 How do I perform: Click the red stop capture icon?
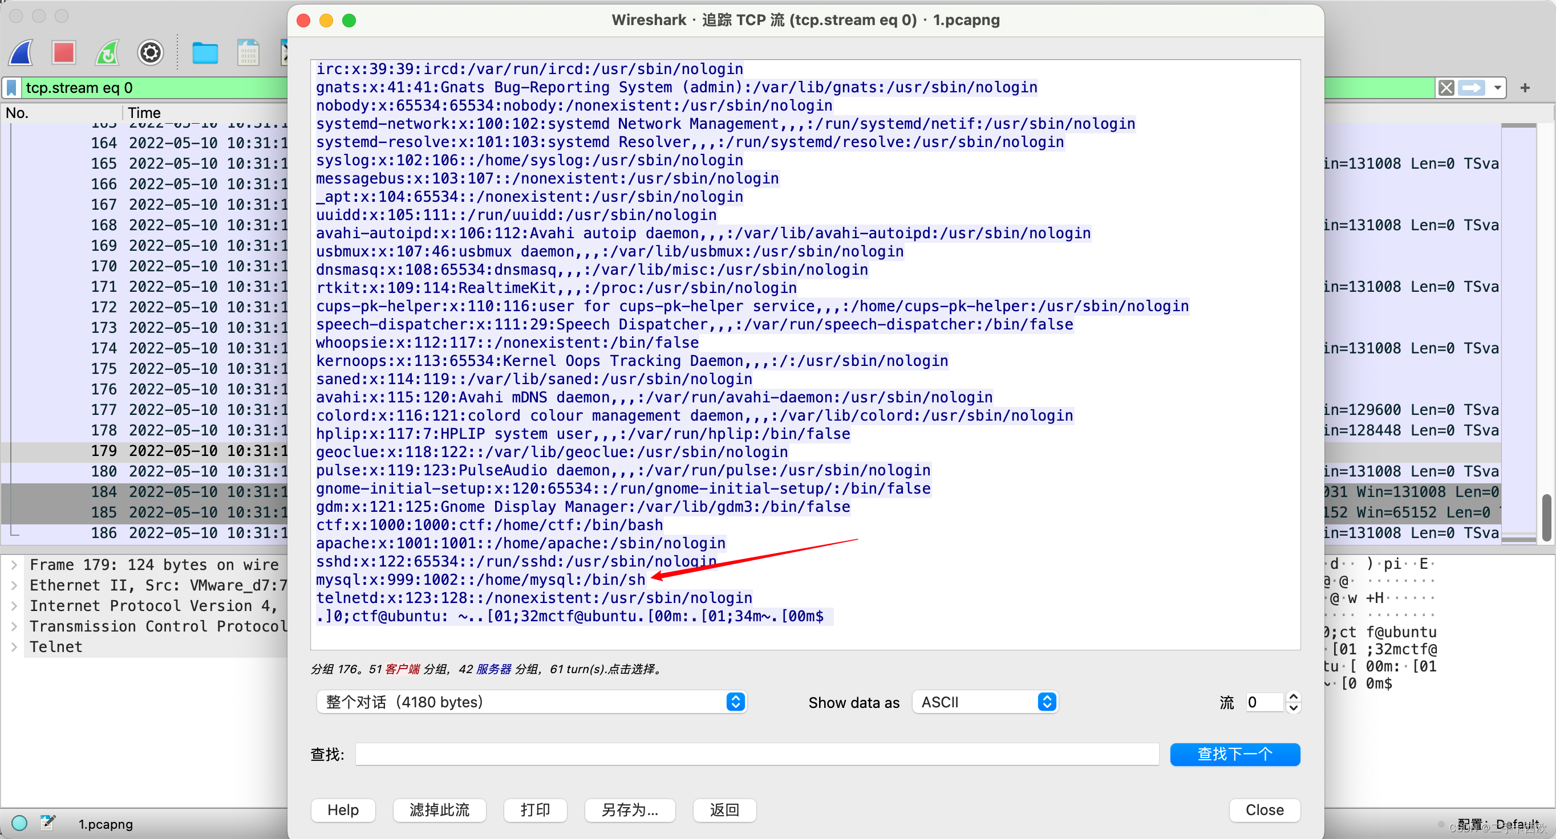point(63,53)
